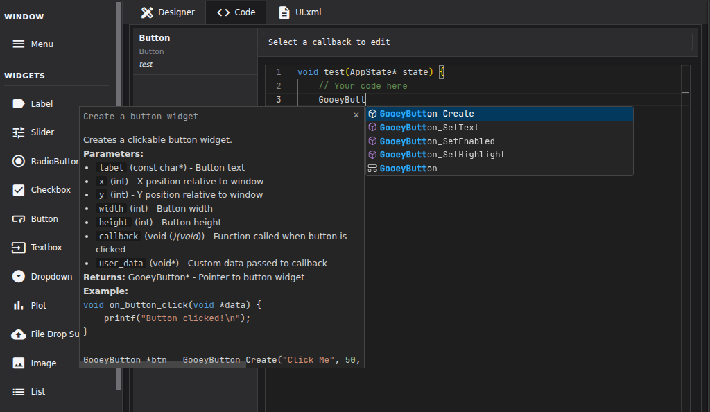Select the Image widget icon
This screenshot has height=412, width=710.
[19, 363]
